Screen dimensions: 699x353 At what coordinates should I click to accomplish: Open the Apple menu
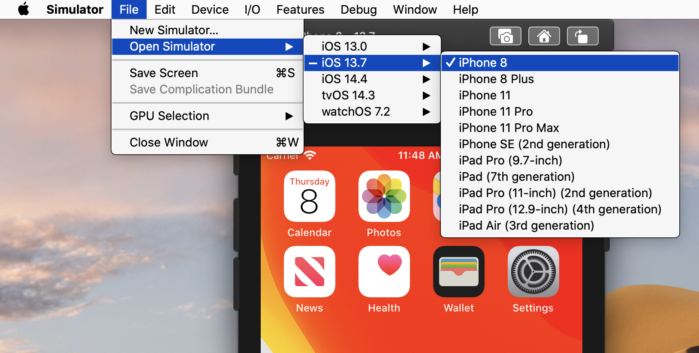tap(24, 9)
